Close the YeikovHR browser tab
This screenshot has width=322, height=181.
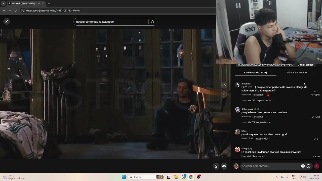[x=43, y=4]
